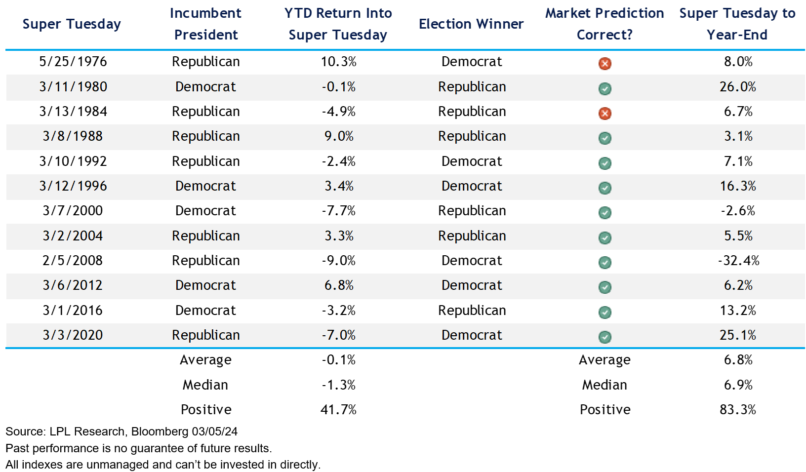Click the green check icon for 1988
This screenshot has width=806, height=472.
(604, 138)
